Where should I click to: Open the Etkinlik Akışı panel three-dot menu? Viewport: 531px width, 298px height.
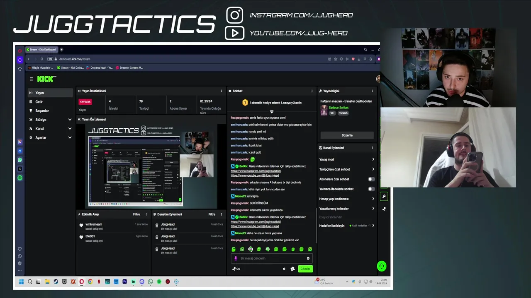pyautogui.click(x=146, y=214)
